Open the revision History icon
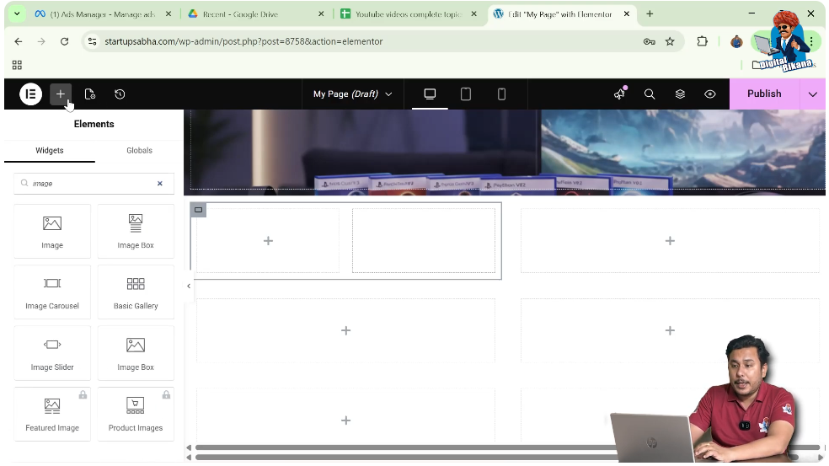 coord(120,94)
